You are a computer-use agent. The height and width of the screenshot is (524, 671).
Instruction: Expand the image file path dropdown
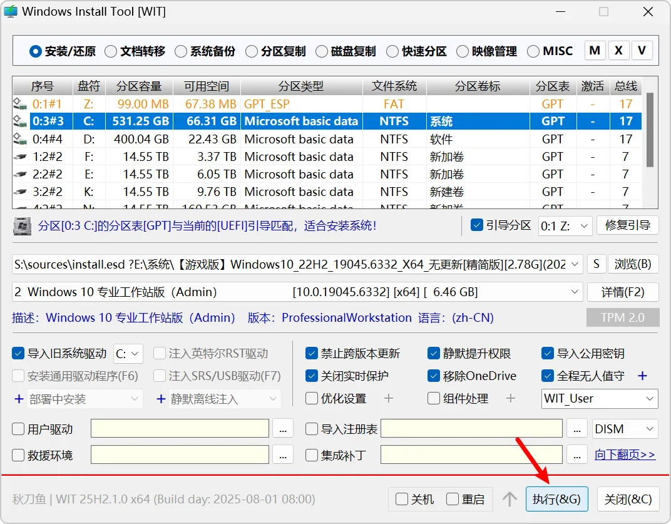coord(574,264)
